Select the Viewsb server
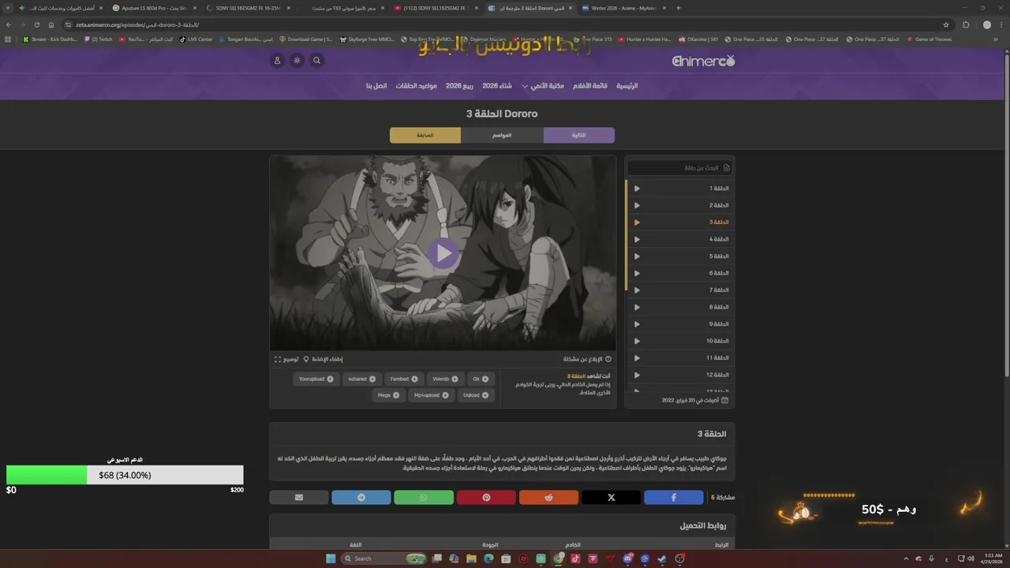This screenshot has height=568, width=1010. [445, 379]
